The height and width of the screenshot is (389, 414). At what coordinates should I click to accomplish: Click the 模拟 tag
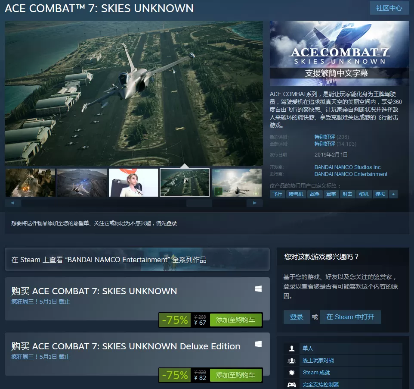click(x=380, y=194)
